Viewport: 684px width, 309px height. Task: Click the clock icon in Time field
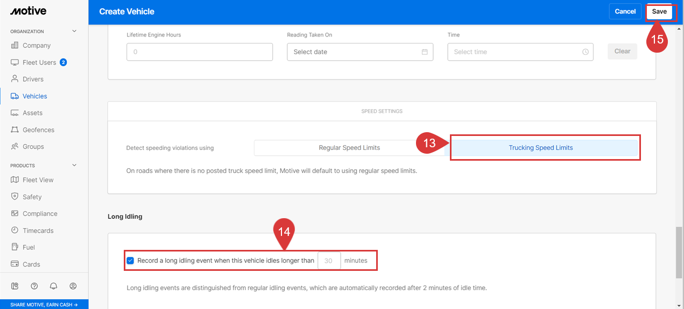coord(585,52)
